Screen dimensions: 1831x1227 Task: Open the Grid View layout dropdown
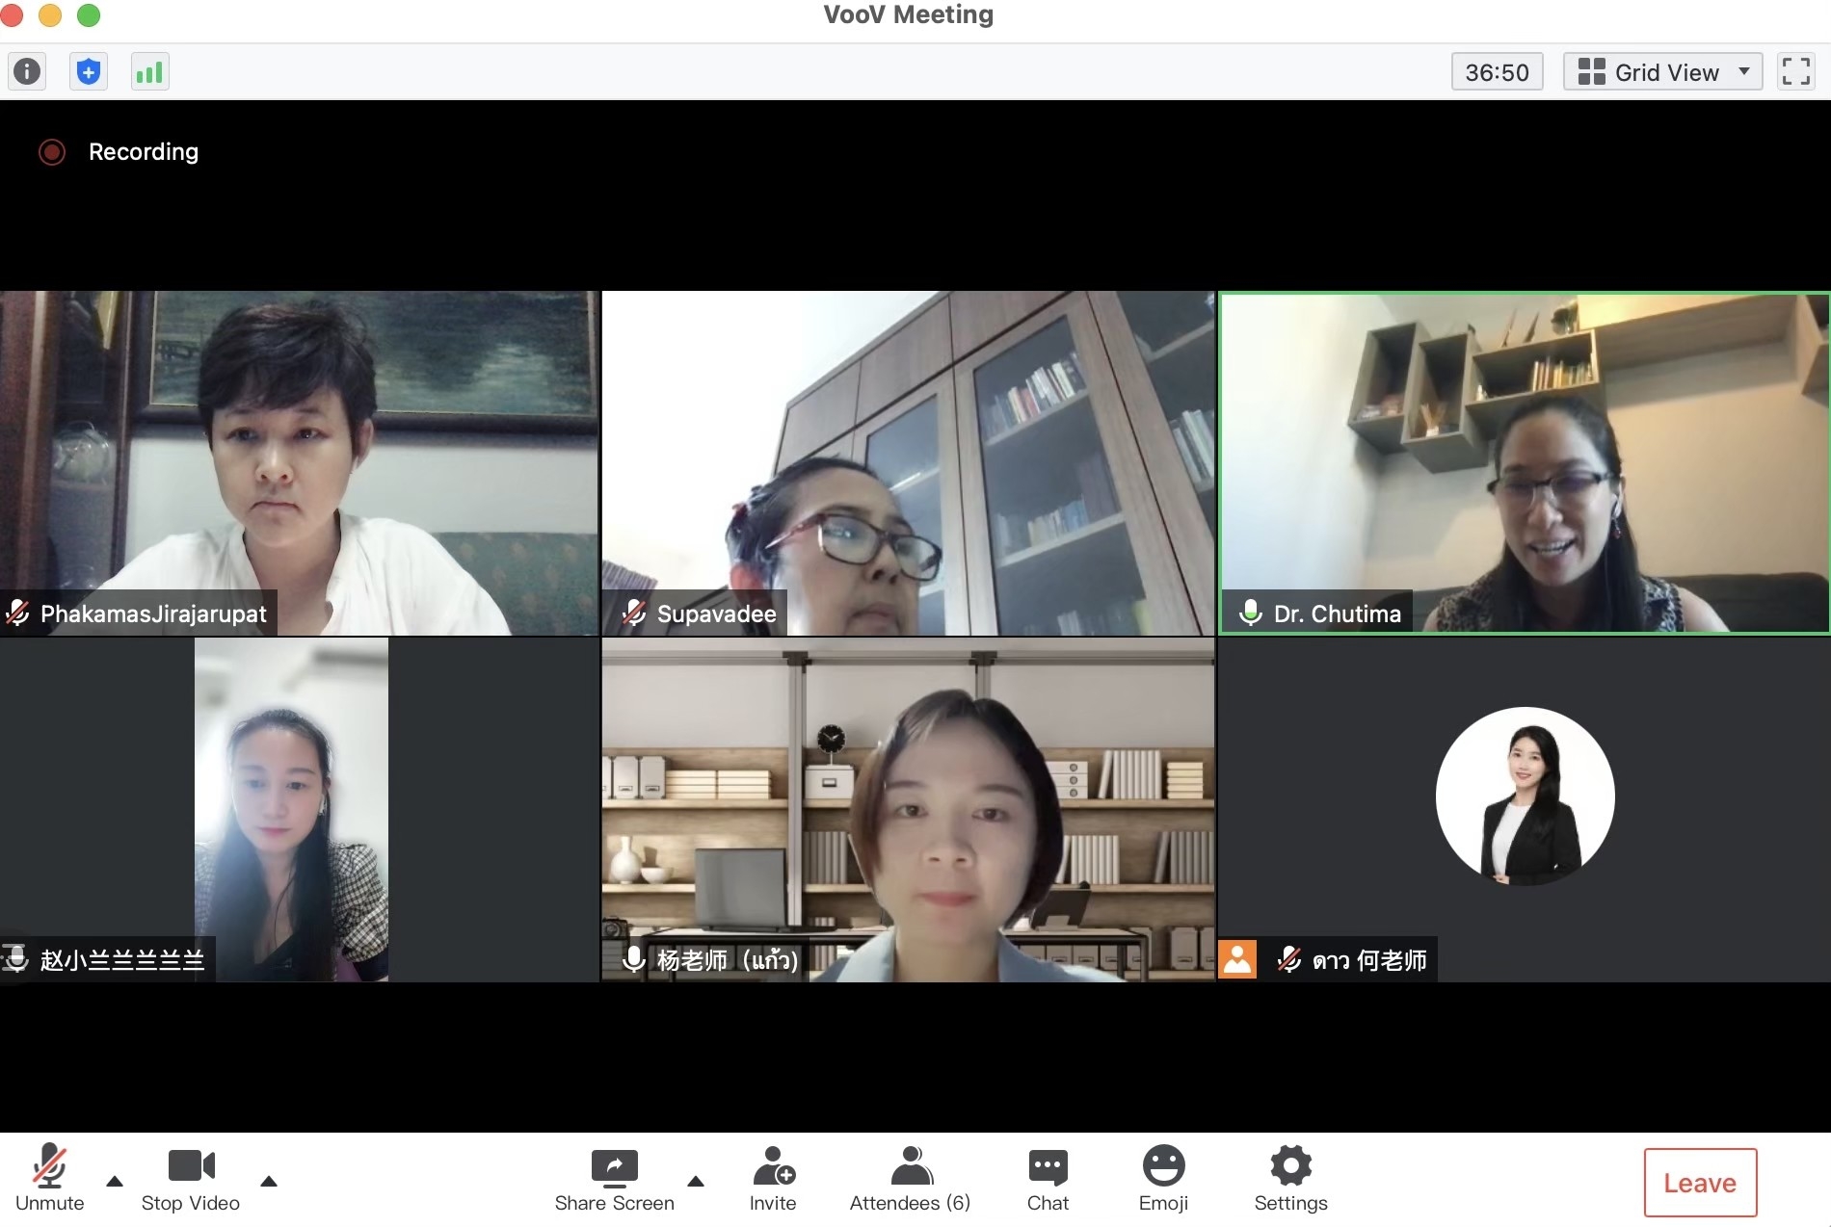(x=1662, y=71)
